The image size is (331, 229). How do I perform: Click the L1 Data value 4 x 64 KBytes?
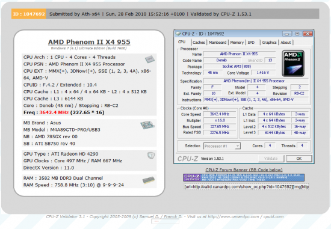click(x=274, y=114)
